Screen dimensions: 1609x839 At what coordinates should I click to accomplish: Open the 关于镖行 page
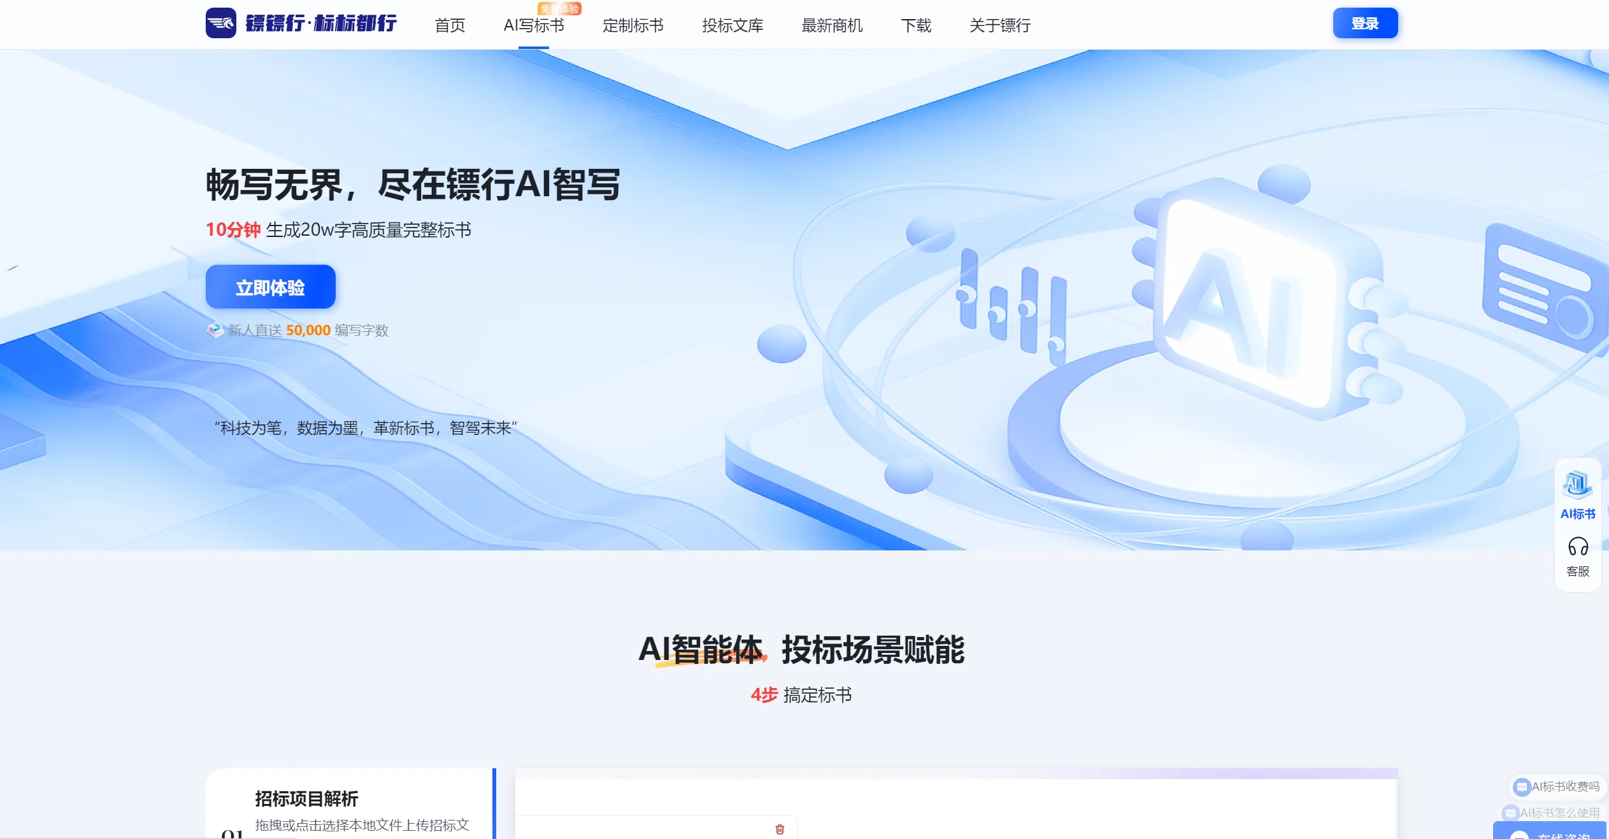[x=999, y=25]
